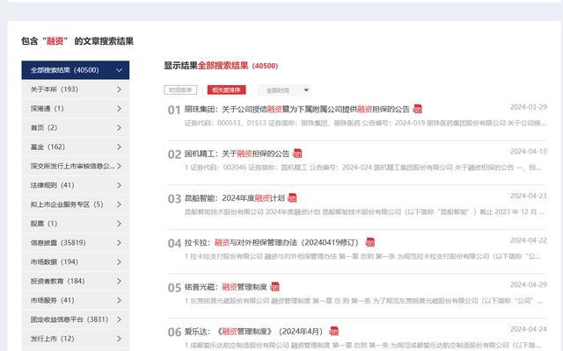Filter by 拟上市企业服务专区 (5) category
This screenshot has height=351, width=563.
click(76, 204)
